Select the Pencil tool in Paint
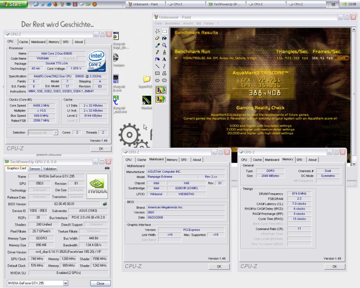 tap(157, 52)
